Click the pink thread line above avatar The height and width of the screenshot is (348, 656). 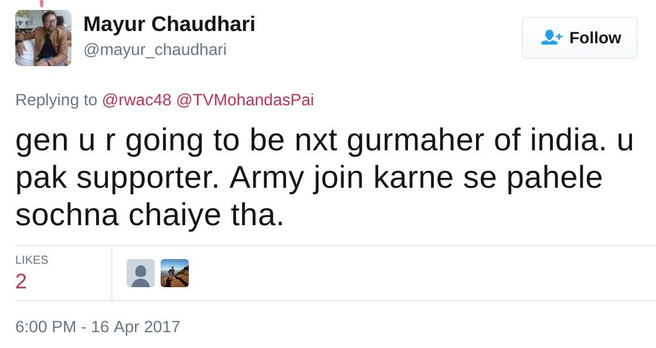[x=42, y=4]
